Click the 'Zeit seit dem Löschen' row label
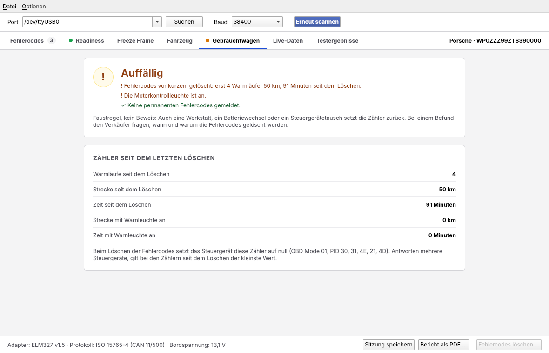Viewport: 549px width, 353px height. click(x=122, y=205)
